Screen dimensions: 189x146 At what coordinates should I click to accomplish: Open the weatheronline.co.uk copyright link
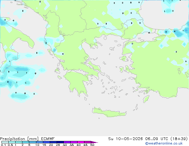pos(164,143)
